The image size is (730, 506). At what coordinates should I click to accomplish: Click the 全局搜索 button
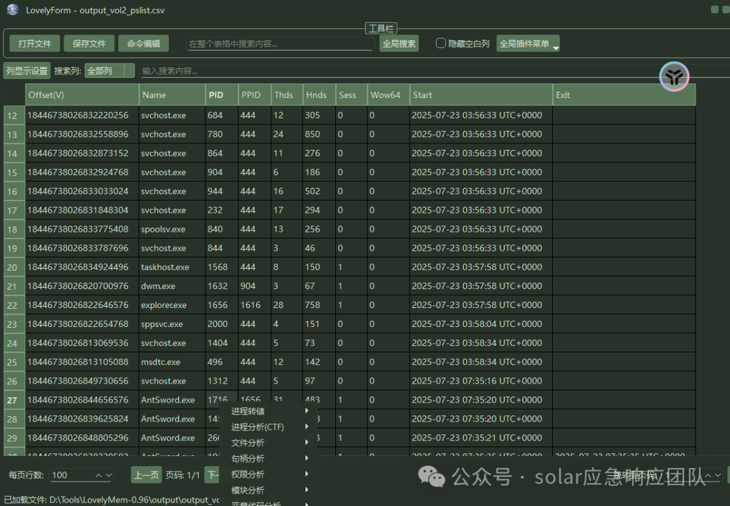point(399,43)
